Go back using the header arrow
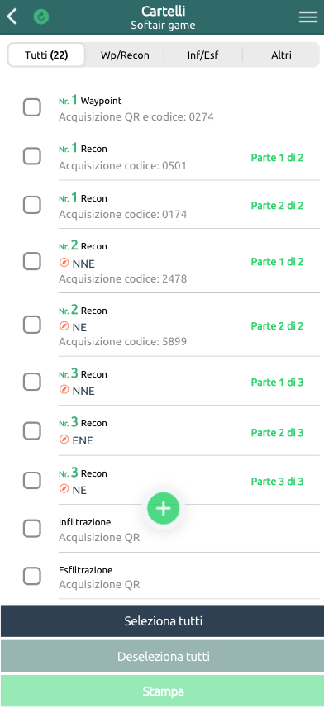The width and height of the screenshot is (324, 708). tap(12, 17)
